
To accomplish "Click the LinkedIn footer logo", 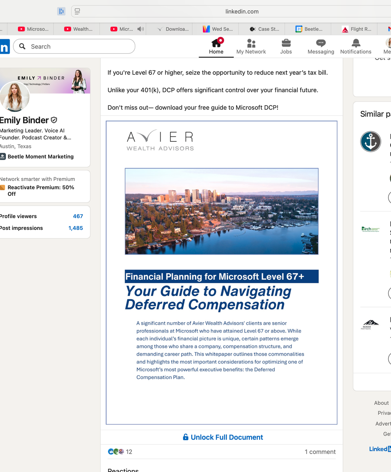I will (x=380, y=449).
